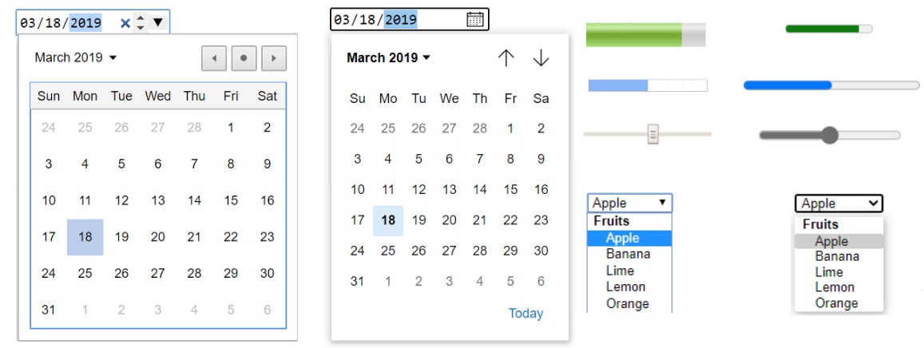Go to next month in left calendar
This screenshot has height=348, width=924.
(x=274, y=58)
